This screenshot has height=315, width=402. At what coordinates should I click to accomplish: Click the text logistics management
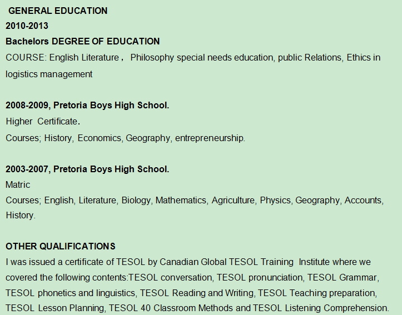point(49,74)
